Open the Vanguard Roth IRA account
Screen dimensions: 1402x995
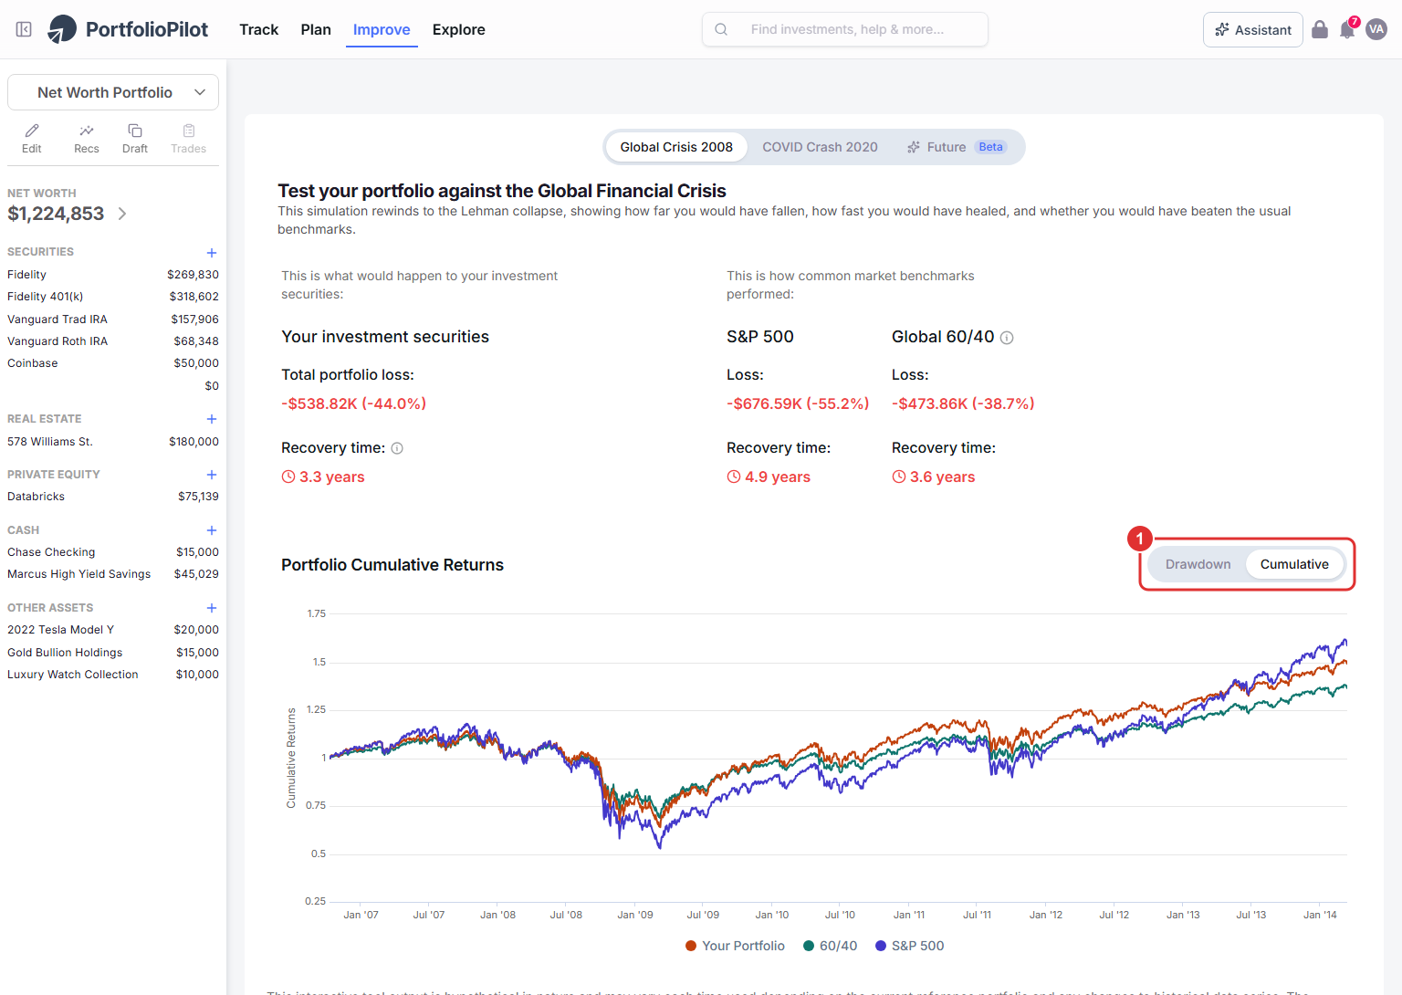tap(113, 341)
